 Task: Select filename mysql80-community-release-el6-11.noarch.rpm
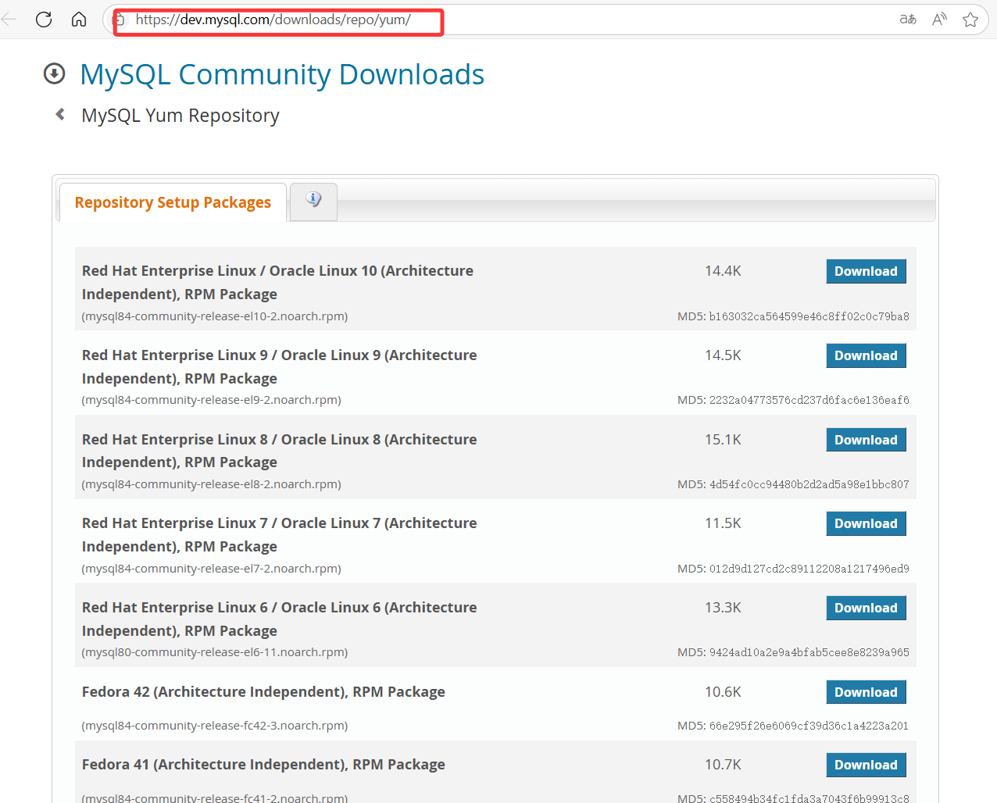pos(215,652)
